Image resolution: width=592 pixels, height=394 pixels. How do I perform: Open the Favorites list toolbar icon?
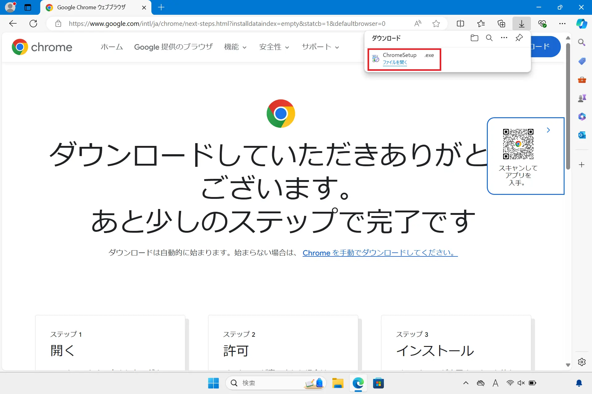(481, 23)
